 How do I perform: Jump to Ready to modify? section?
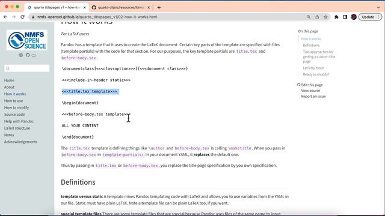(316, 74)
